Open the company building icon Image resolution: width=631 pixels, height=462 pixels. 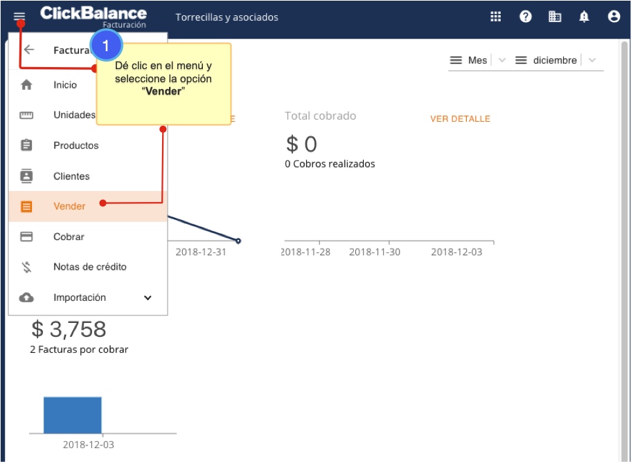555,17
